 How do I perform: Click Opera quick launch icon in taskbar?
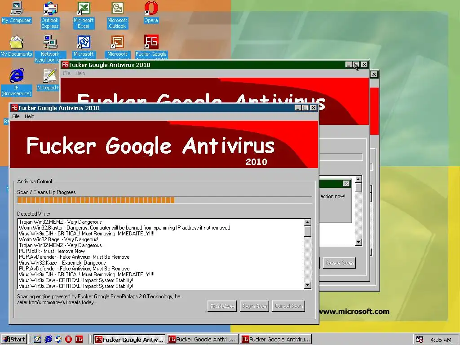[68, 340]
